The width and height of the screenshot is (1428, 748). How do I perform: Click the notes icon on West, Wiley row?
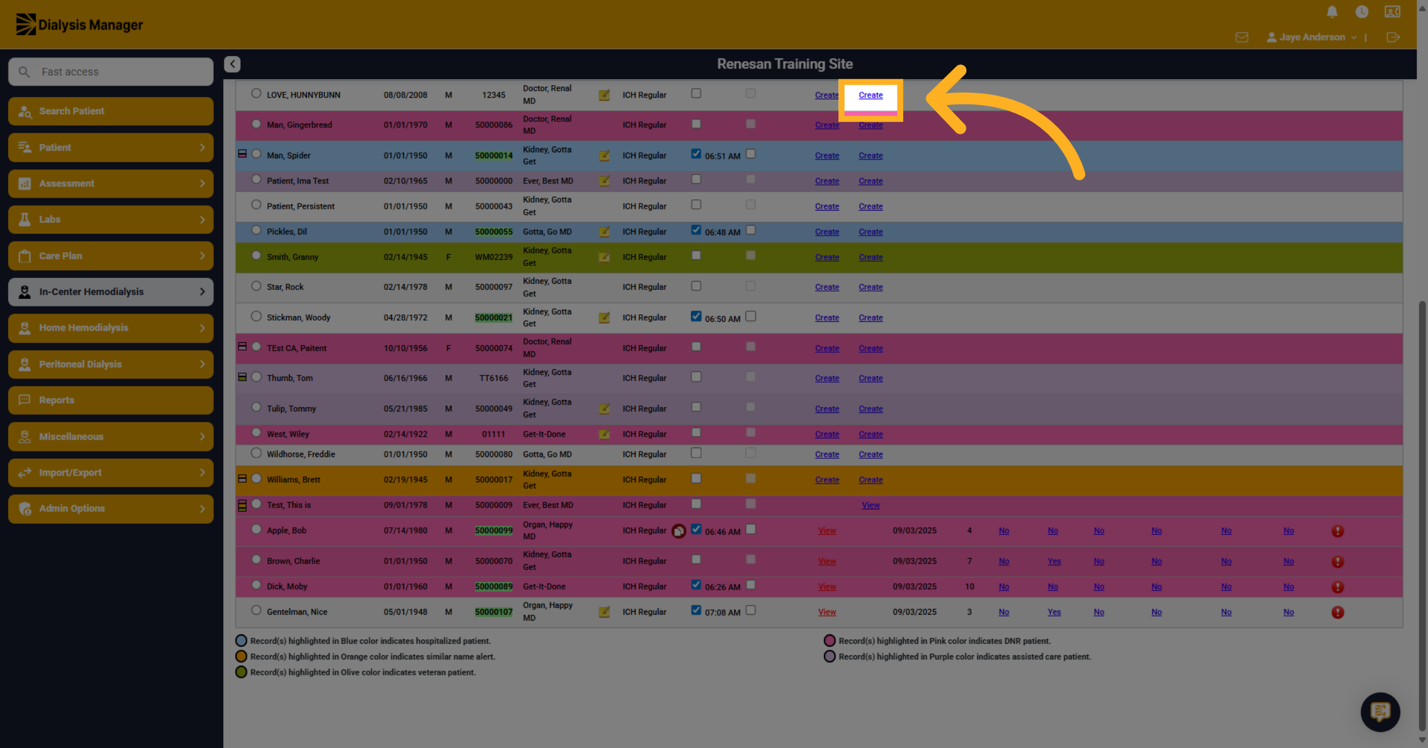[x=604, y=434]
